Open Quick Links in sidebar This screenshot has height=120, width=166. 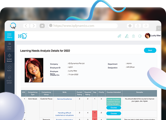click(x=9, y=46)
